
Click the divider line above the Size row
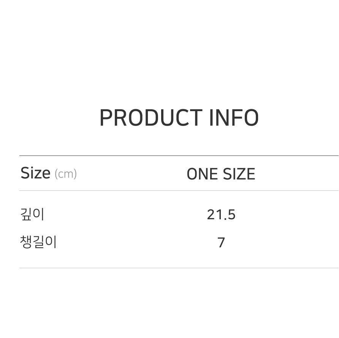pyautogui.click(x=179, y=156)
